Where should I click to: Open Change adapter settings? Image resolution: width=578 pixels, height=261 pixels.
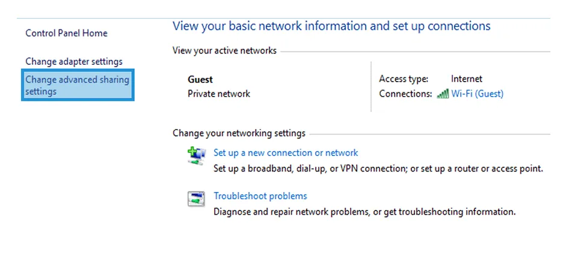coord(74,61)
